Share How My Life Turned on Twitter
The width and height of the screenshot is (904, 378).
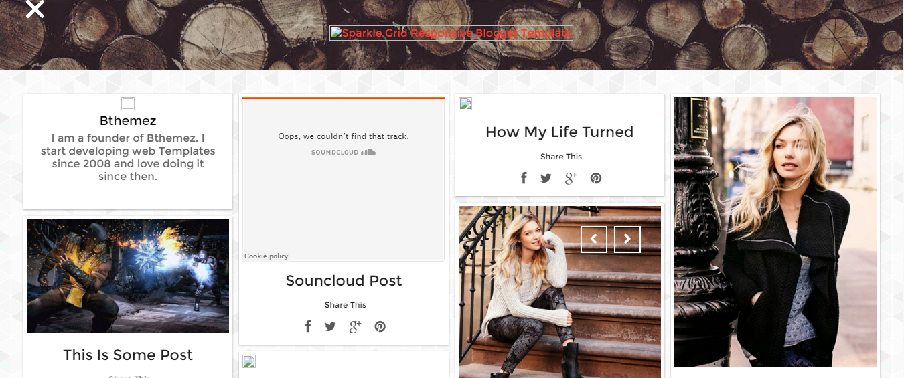[546, 178]
